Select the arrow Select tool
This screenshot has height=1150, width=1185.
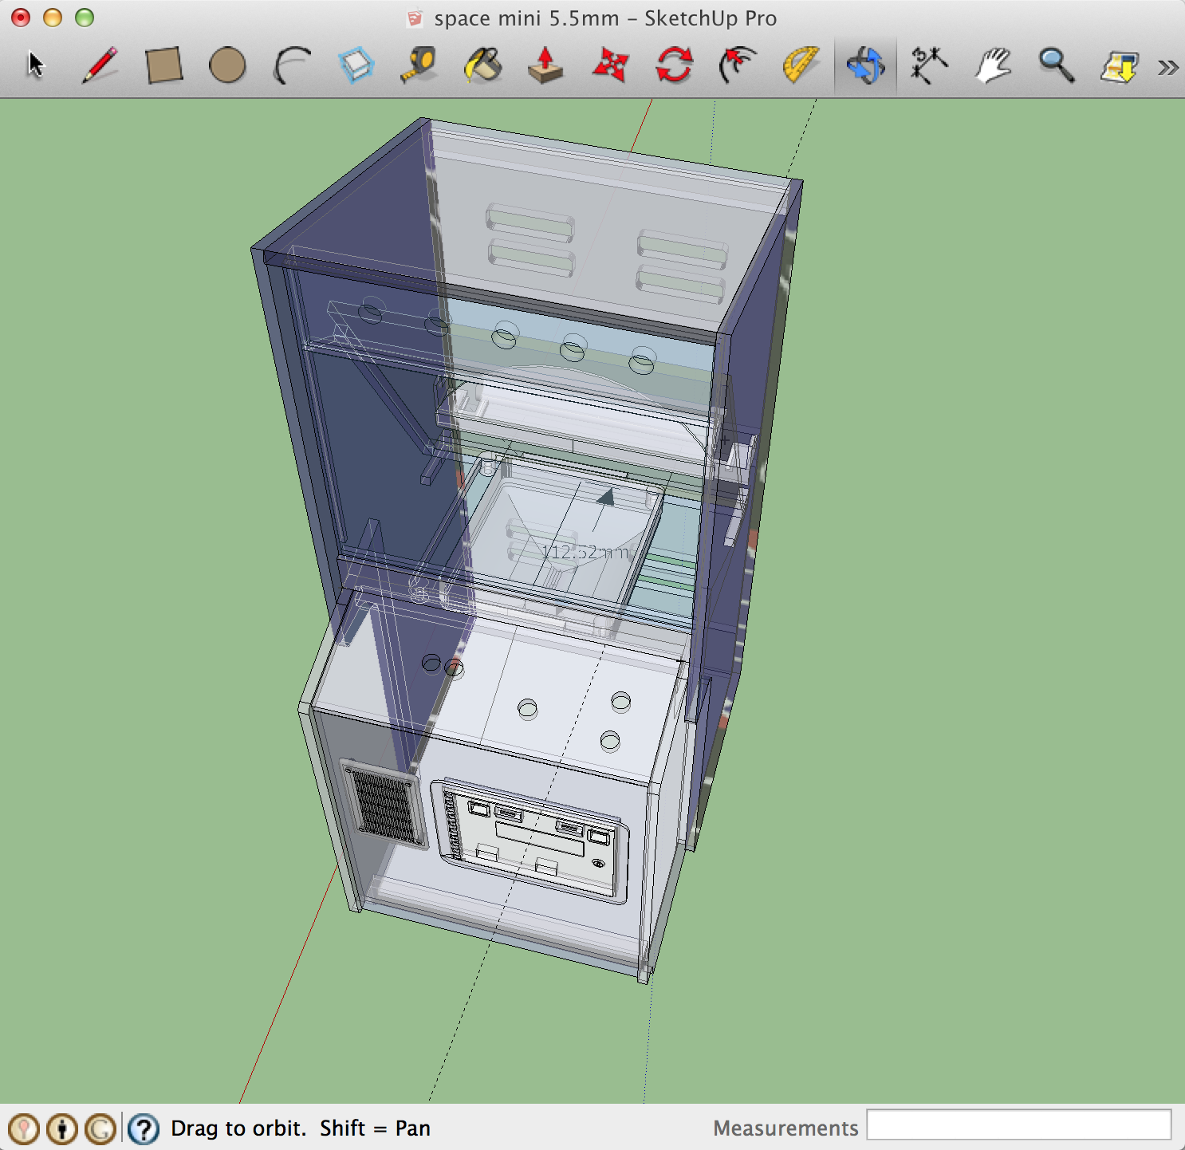(x=36, y=65)
